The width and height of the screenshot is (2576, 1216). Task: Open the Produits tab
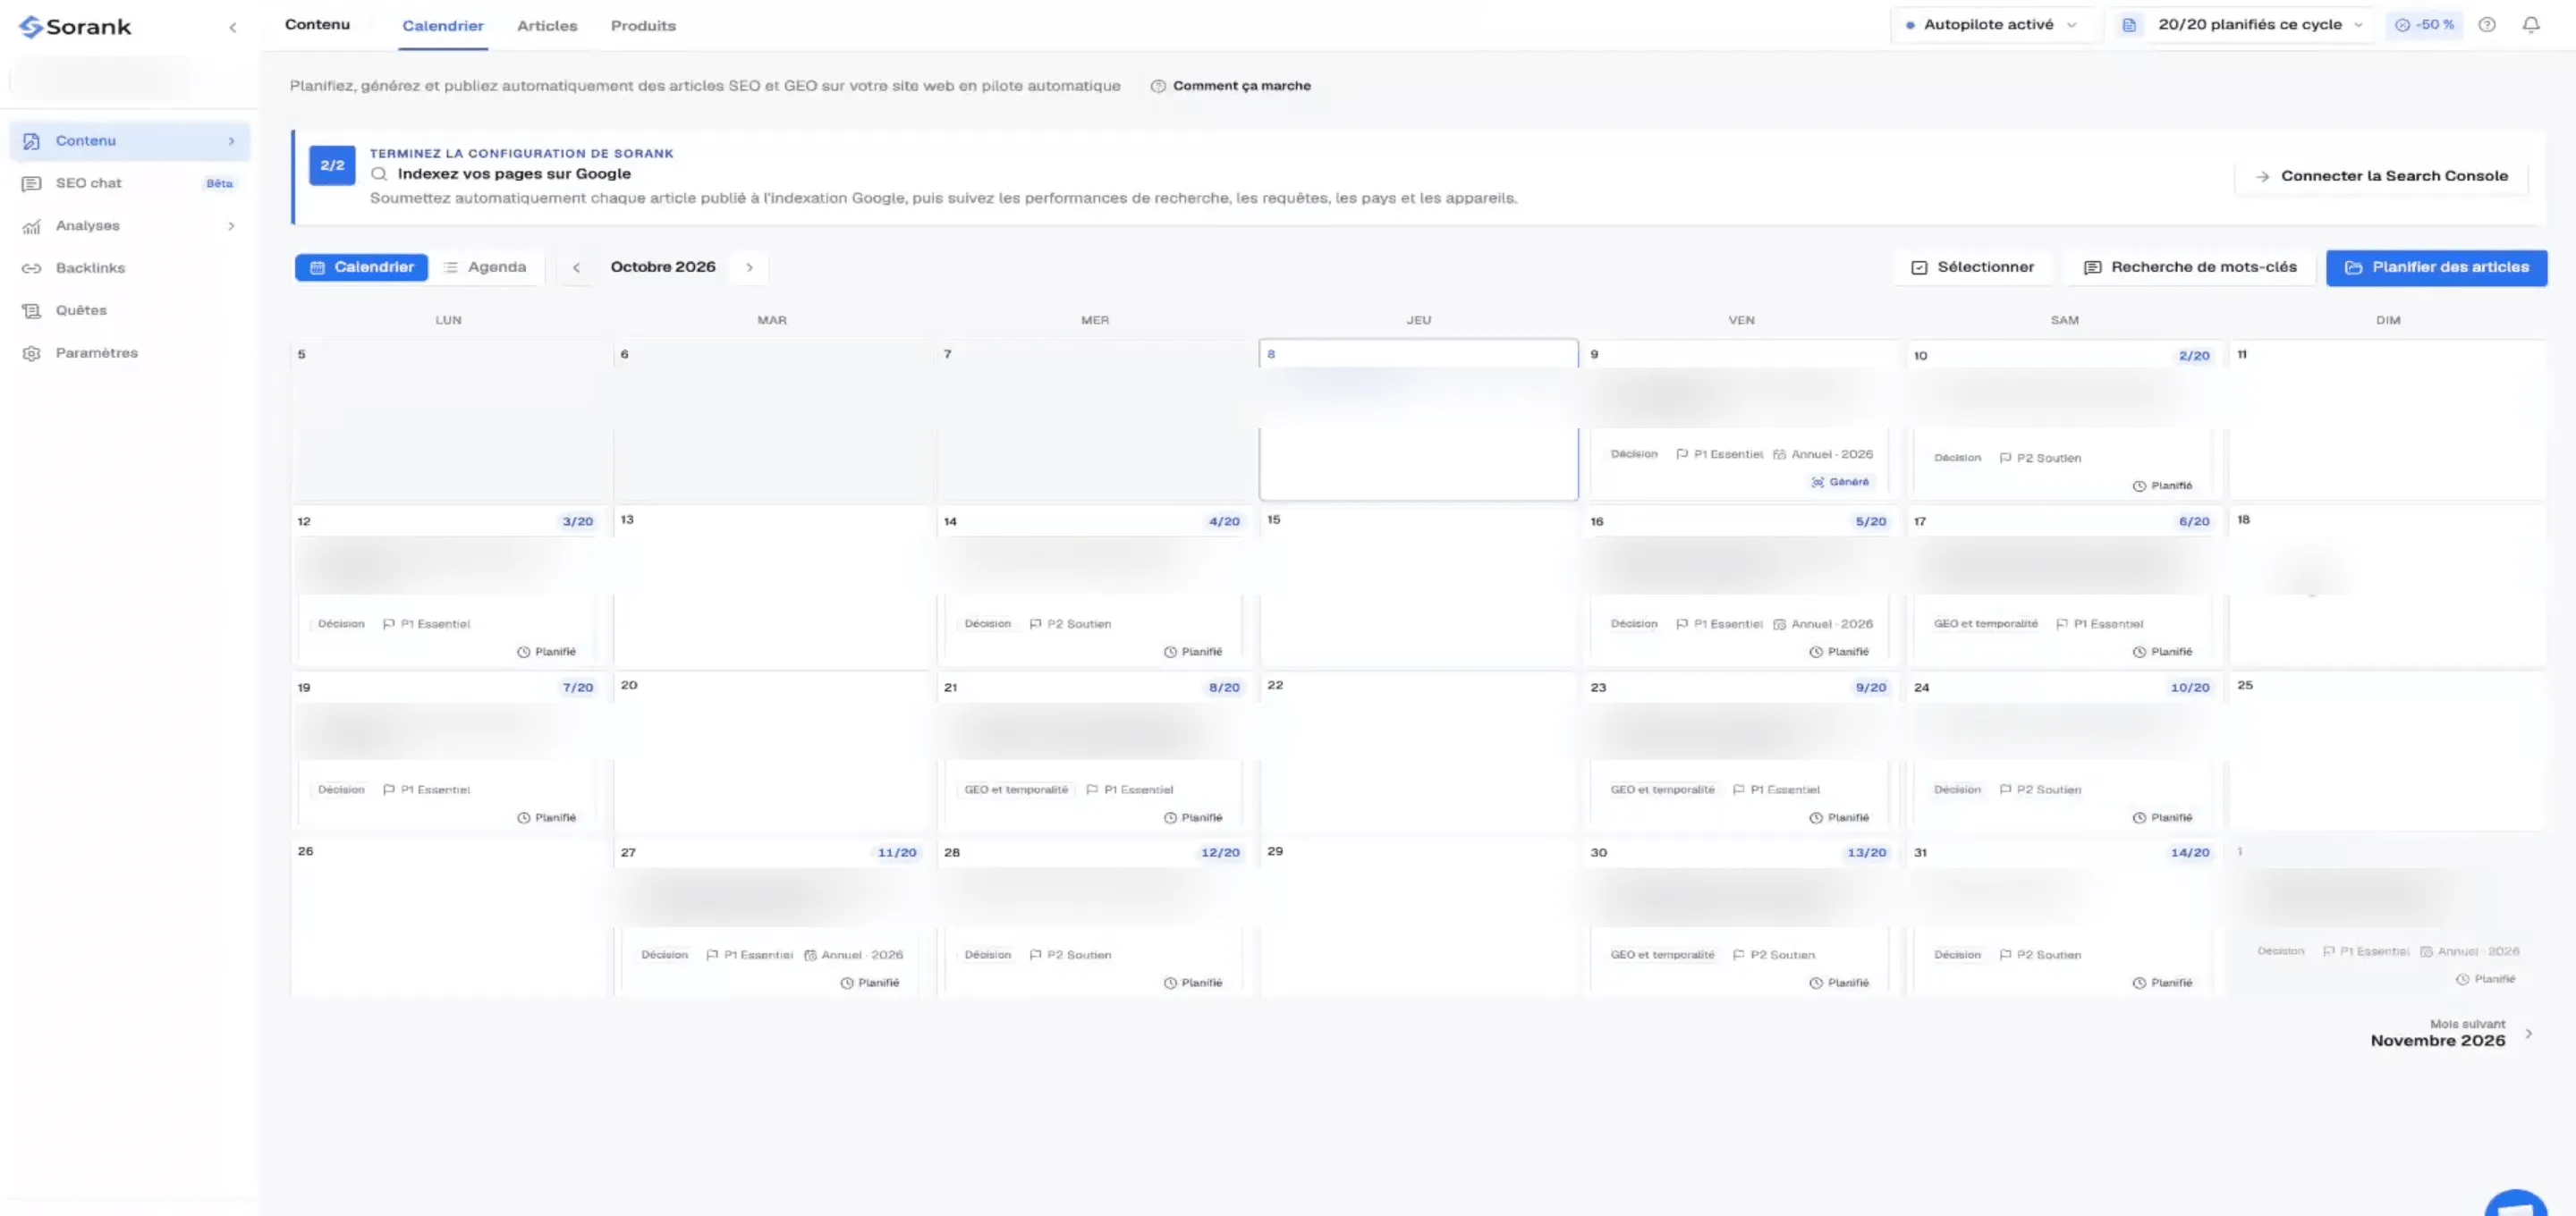click(x=643, y=26)
